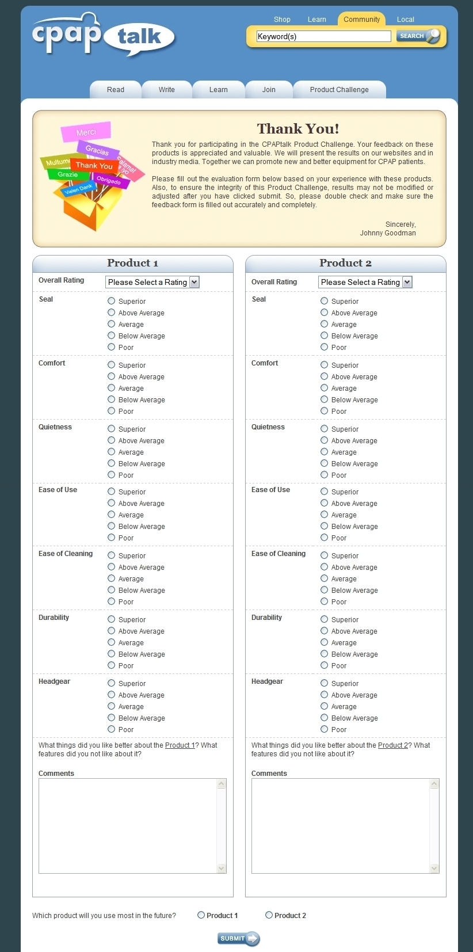Screen dimensions: 473x952
Task: Select Average for Product 1 Seal
Action: (x=112, y=324)
